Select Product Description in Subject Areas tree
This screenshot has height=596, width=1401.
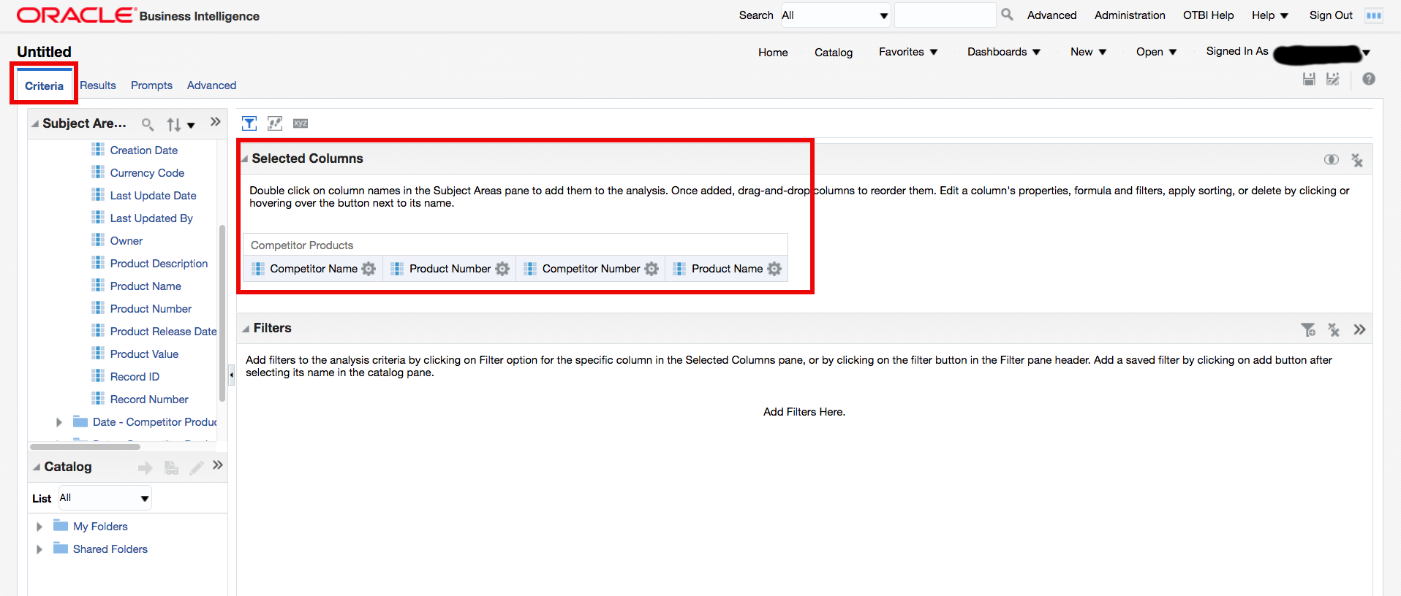click(159, 263)
